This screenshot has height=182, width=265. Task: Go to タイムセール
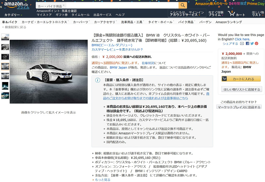(80, 15)
